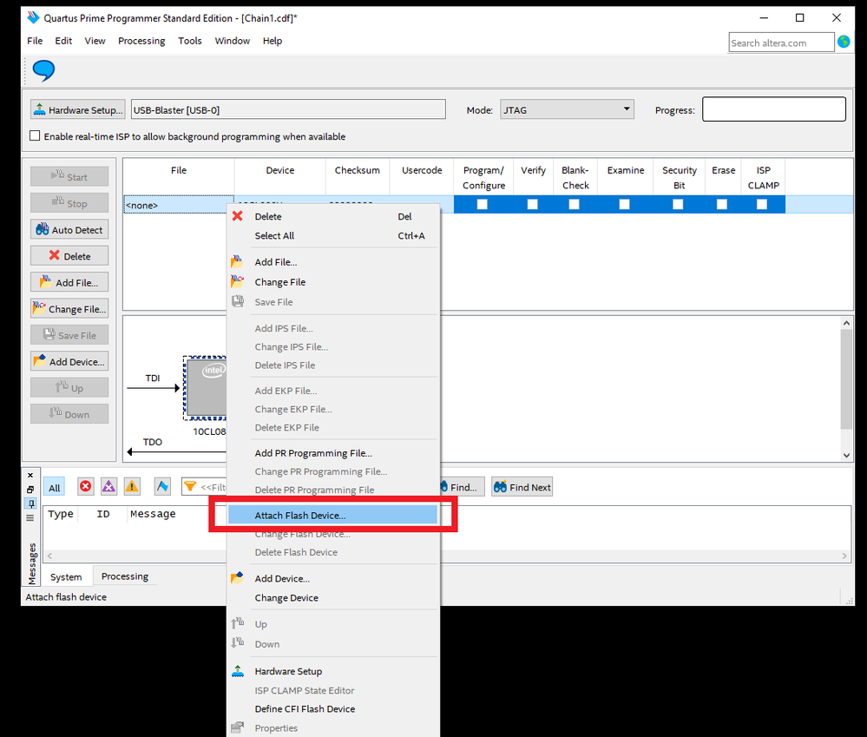Click the critical warning filter triangle icon
The image size is (867, 737).
pyautogui.click(x=108, y=486)
